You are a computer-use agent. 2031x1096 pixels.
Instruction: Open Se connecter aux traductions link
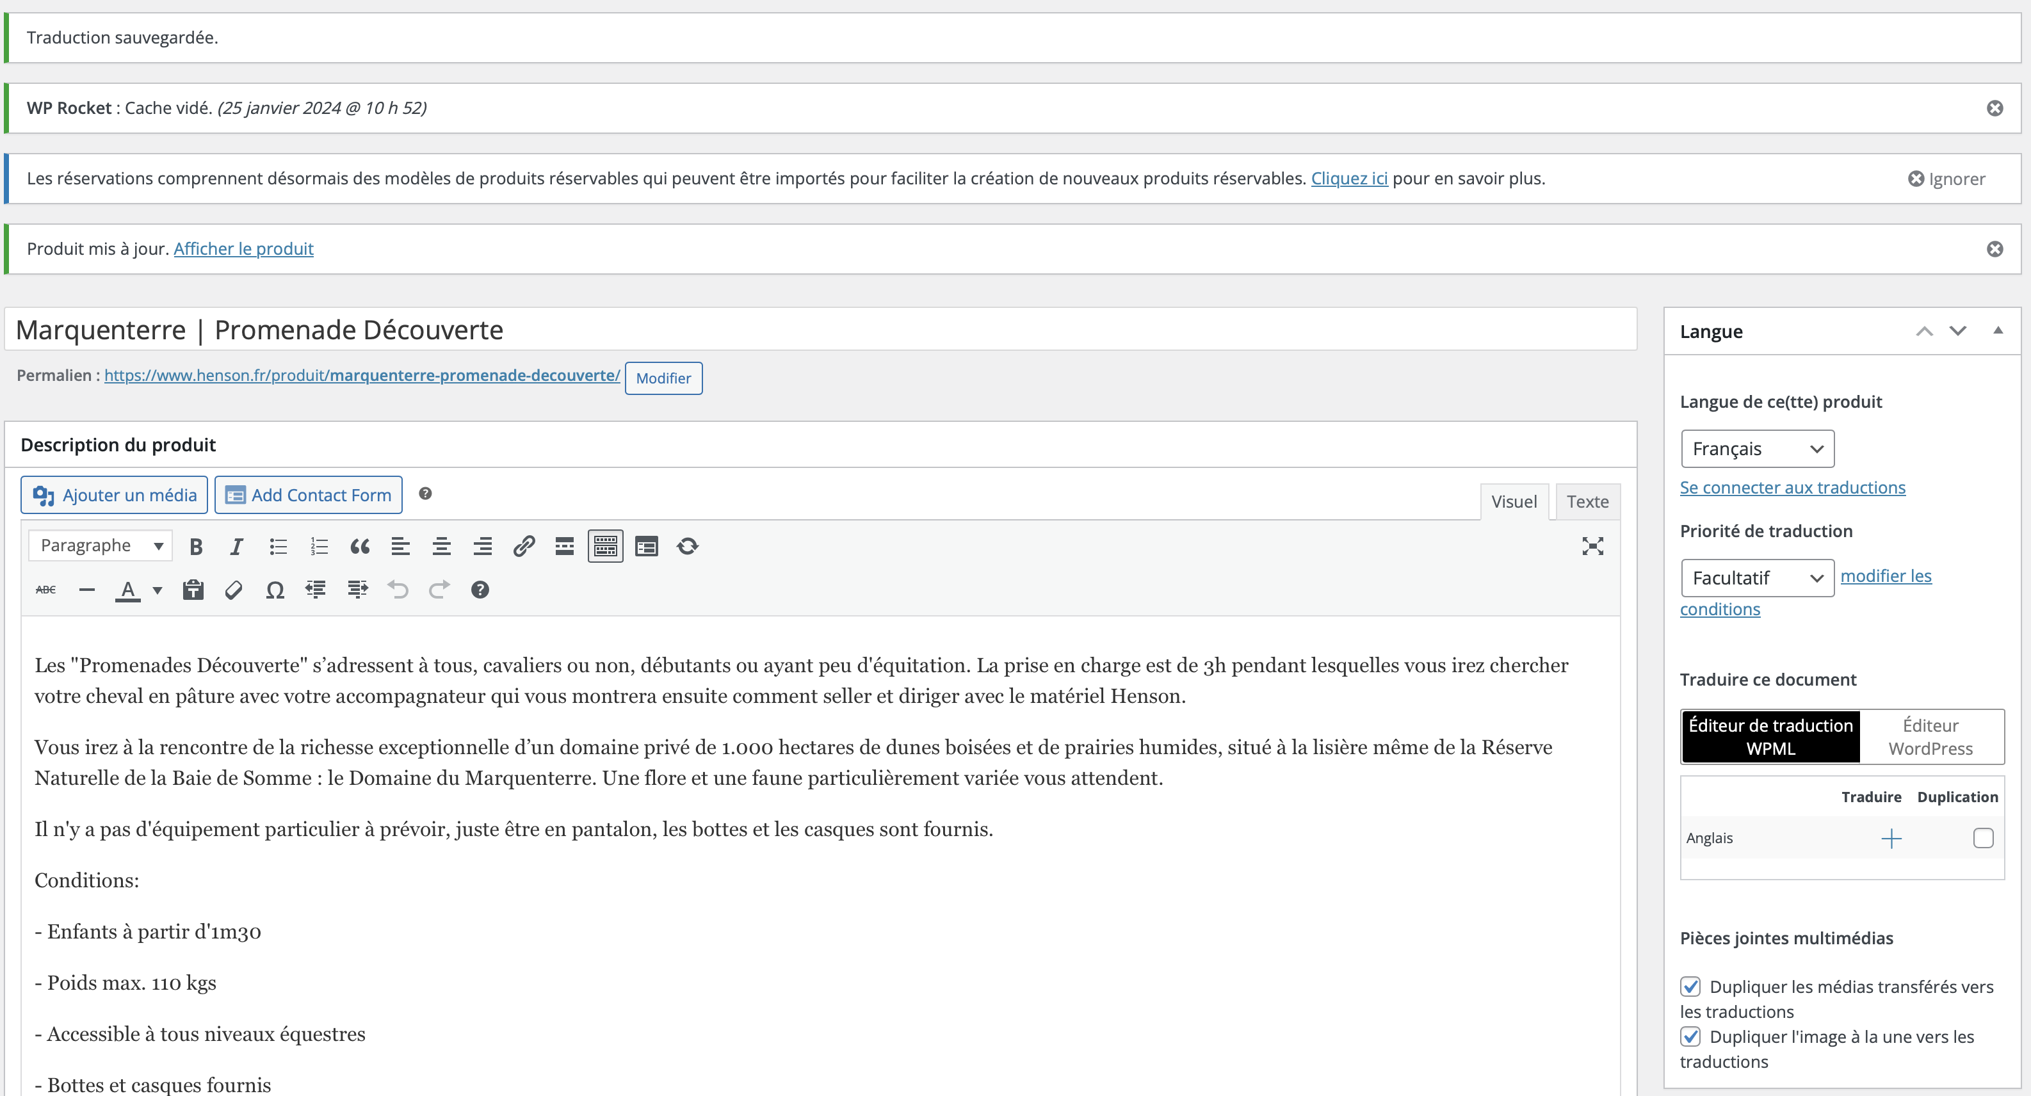tap(1792, 487)
